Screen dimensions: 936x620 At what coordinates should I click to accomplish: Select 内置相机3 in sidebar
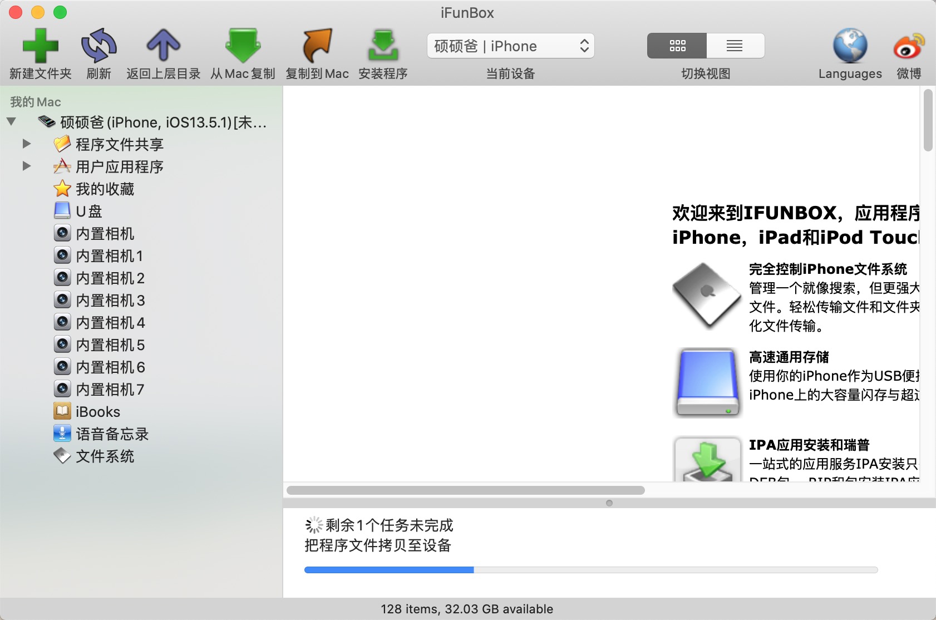pos(141,300)
